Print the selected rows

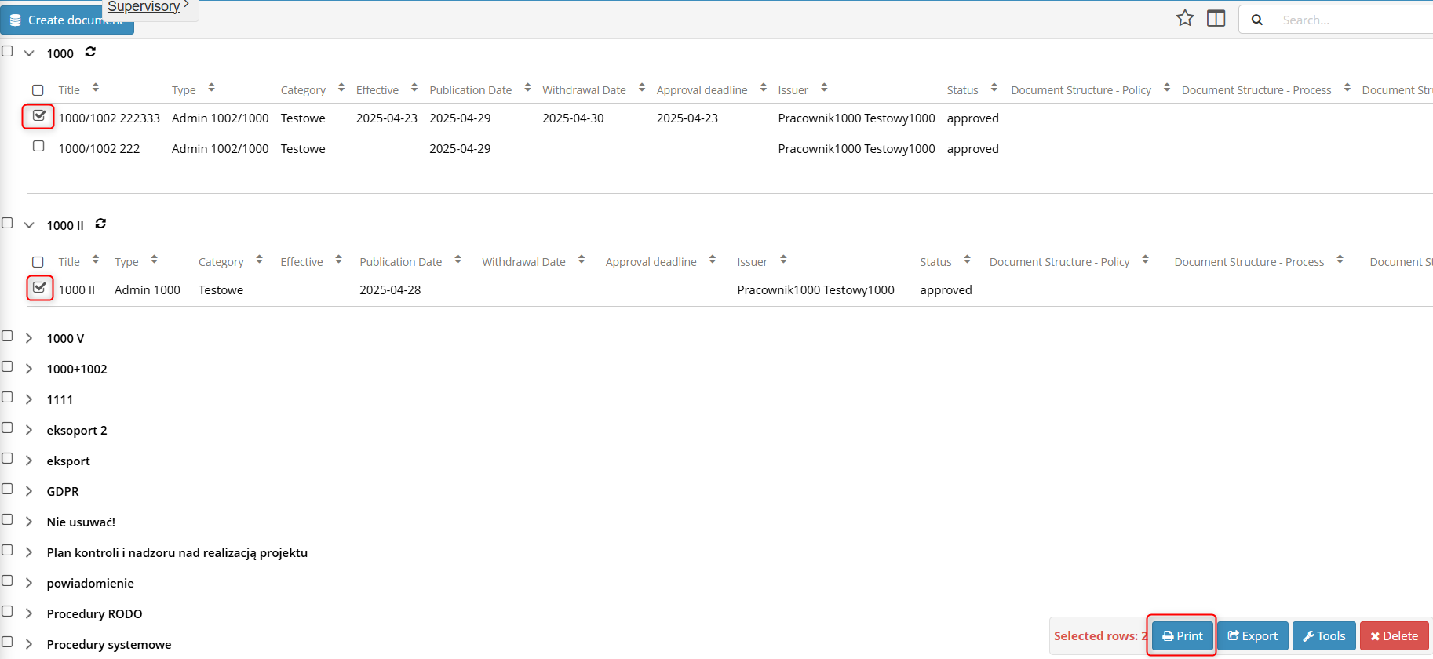tap(1182, 635)
